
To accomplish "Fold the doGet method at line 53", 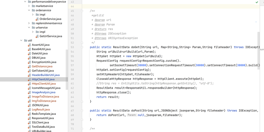I will [82, 47].
